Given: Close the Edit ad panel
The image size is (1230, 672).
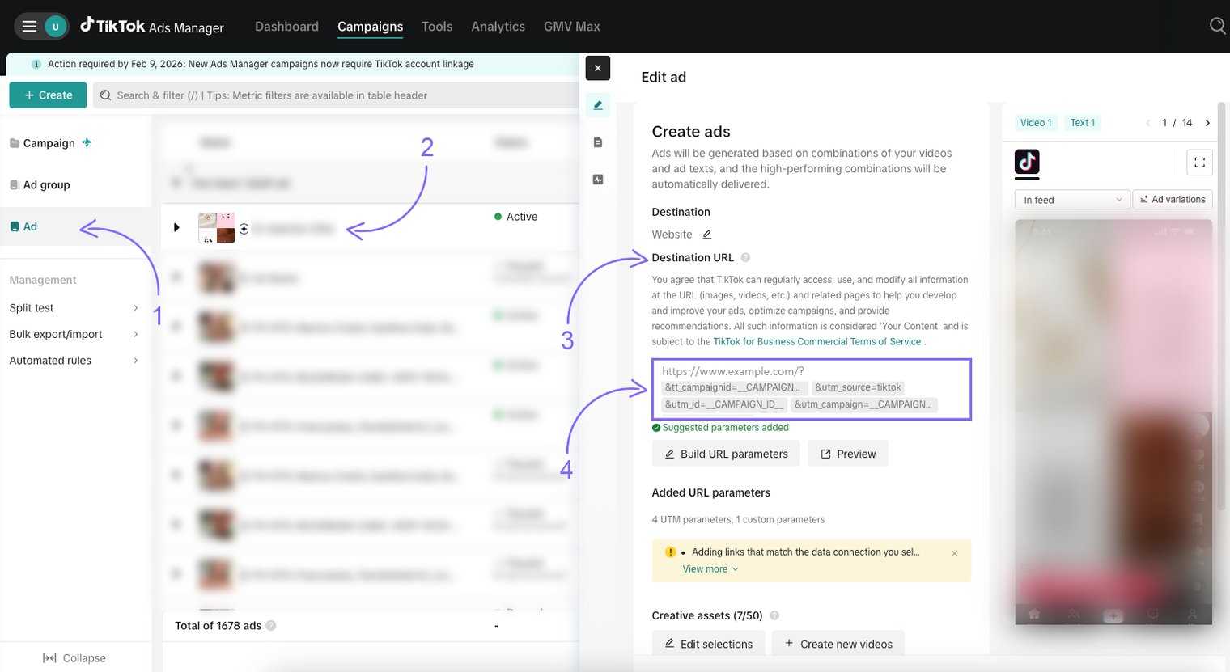Looking at the screenshot, I should coord(597,68).
